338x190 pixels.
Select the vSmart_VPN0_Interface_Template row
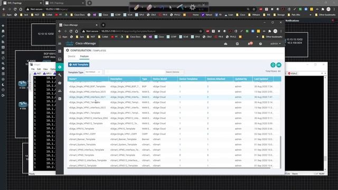(x=174, y=150)
